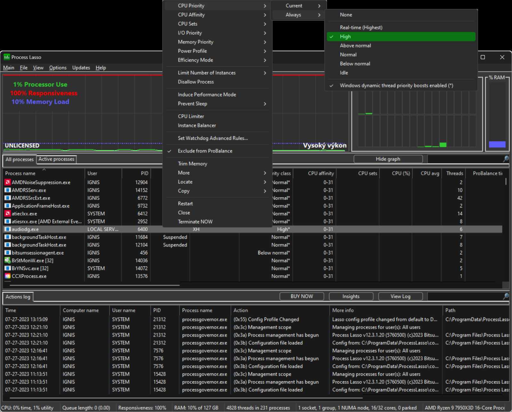
Task: Open the Main menu
Action: (x=9, y=67)
